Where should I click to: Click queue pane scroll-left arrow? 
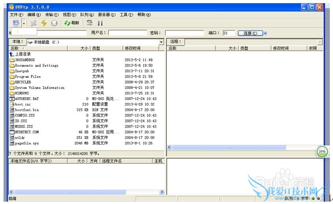pyautogui.click(x=11, y=192)
